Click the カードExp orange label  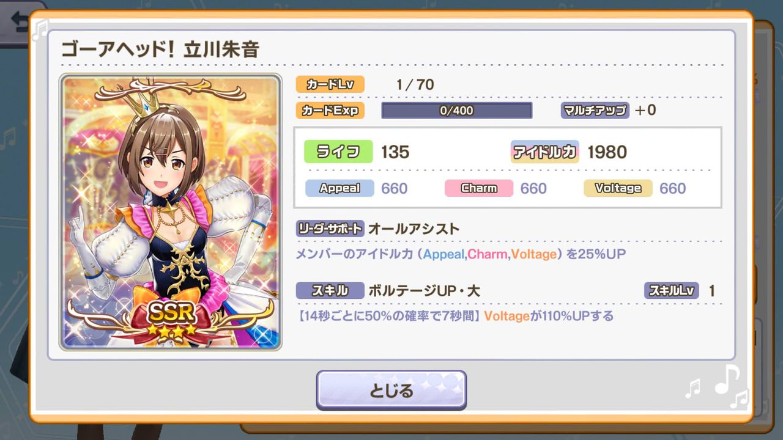330,110
